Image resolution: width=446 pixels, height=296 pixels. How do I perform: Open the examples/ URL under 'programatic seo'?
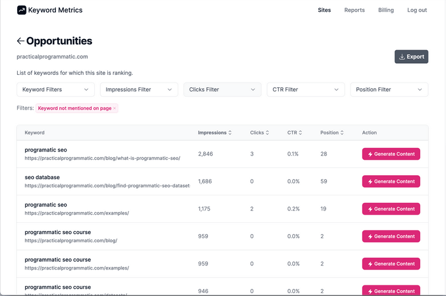77,213
